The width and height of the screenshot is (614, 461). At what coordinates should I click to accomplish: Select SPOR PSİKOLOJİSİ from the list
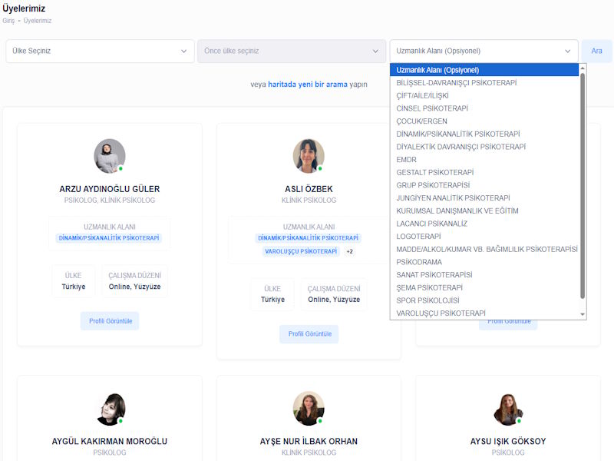[x=428, y=300]
